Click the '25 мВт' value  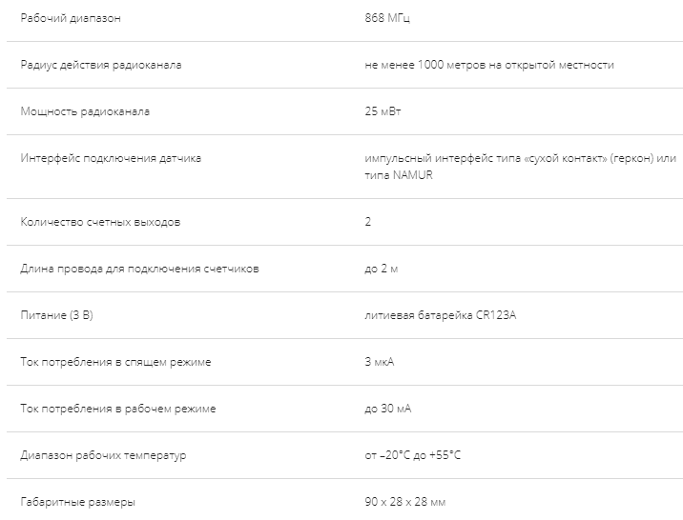(x=383, y=111)
